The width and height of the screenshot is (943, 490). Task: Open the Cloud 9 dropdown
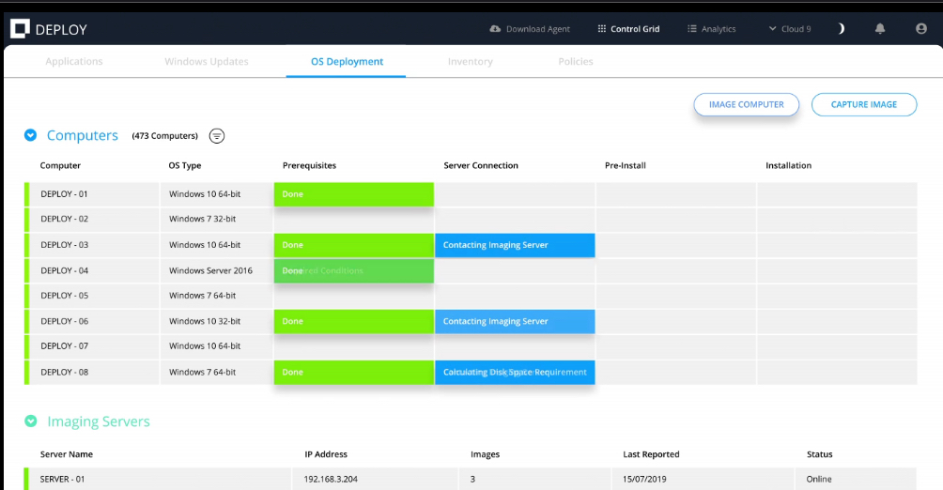(789, 29)
